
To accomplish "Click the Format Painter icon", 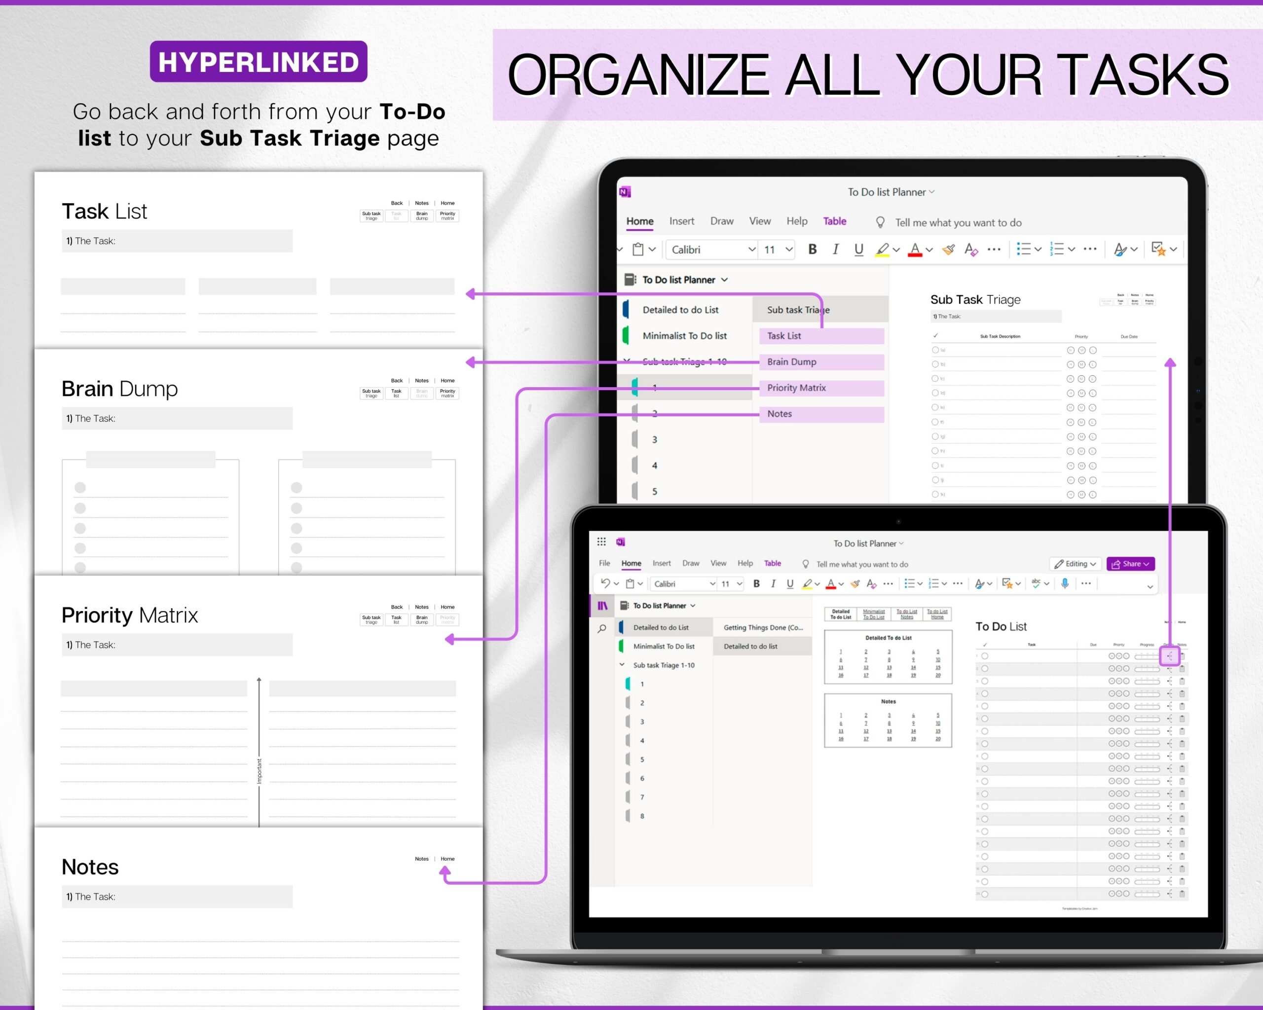I will coord(948,249).
